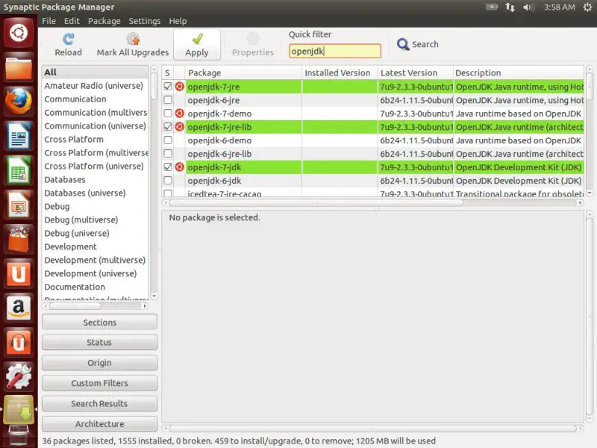Click the Synaptic launcher icon
The height and width of the screenshot is (448, 597).
18,410
